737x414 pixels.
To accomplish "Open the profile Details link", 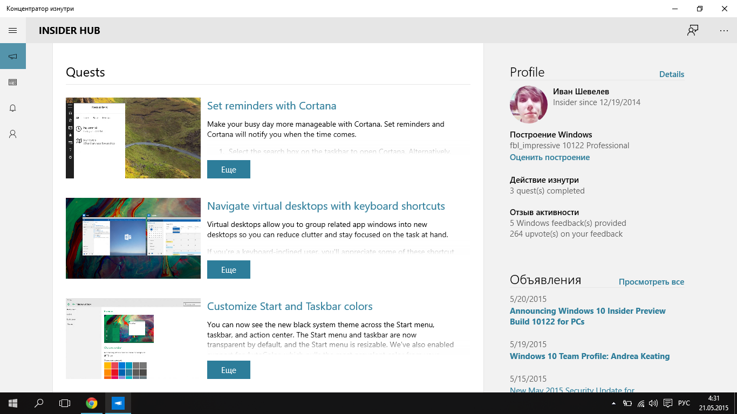I will (672, 74).
